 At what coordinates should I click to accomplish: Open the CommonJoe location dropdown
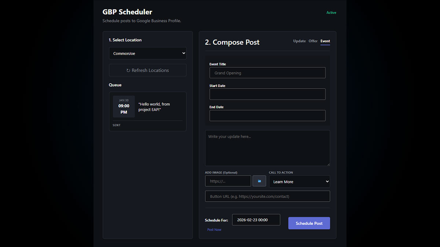[147, 53]
